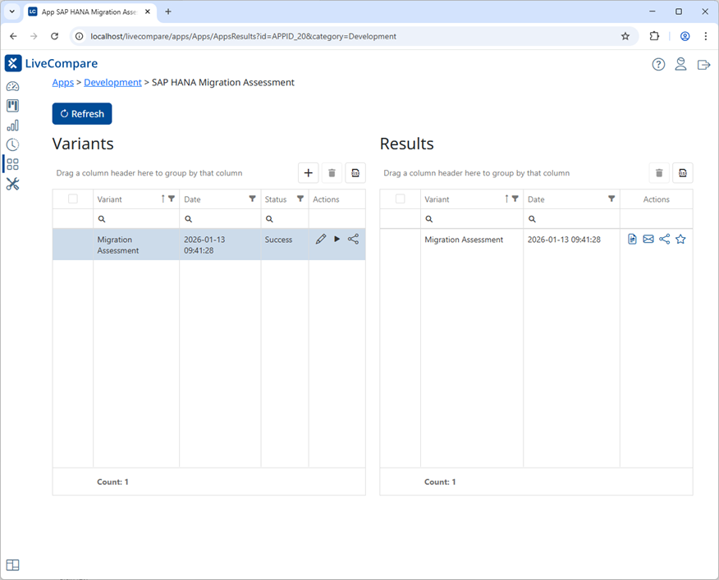Open filter for Variants Variant column
The image size is (719, 580).
pyautogui.click(x=172, y=199)
